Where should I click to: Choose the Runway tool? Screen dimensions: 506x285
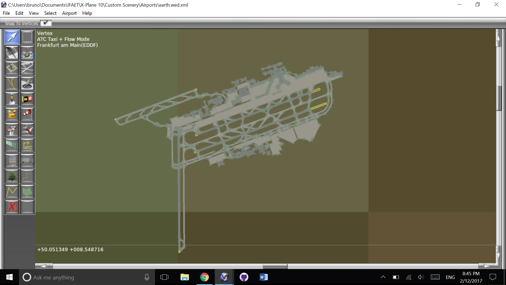point(12,53)
